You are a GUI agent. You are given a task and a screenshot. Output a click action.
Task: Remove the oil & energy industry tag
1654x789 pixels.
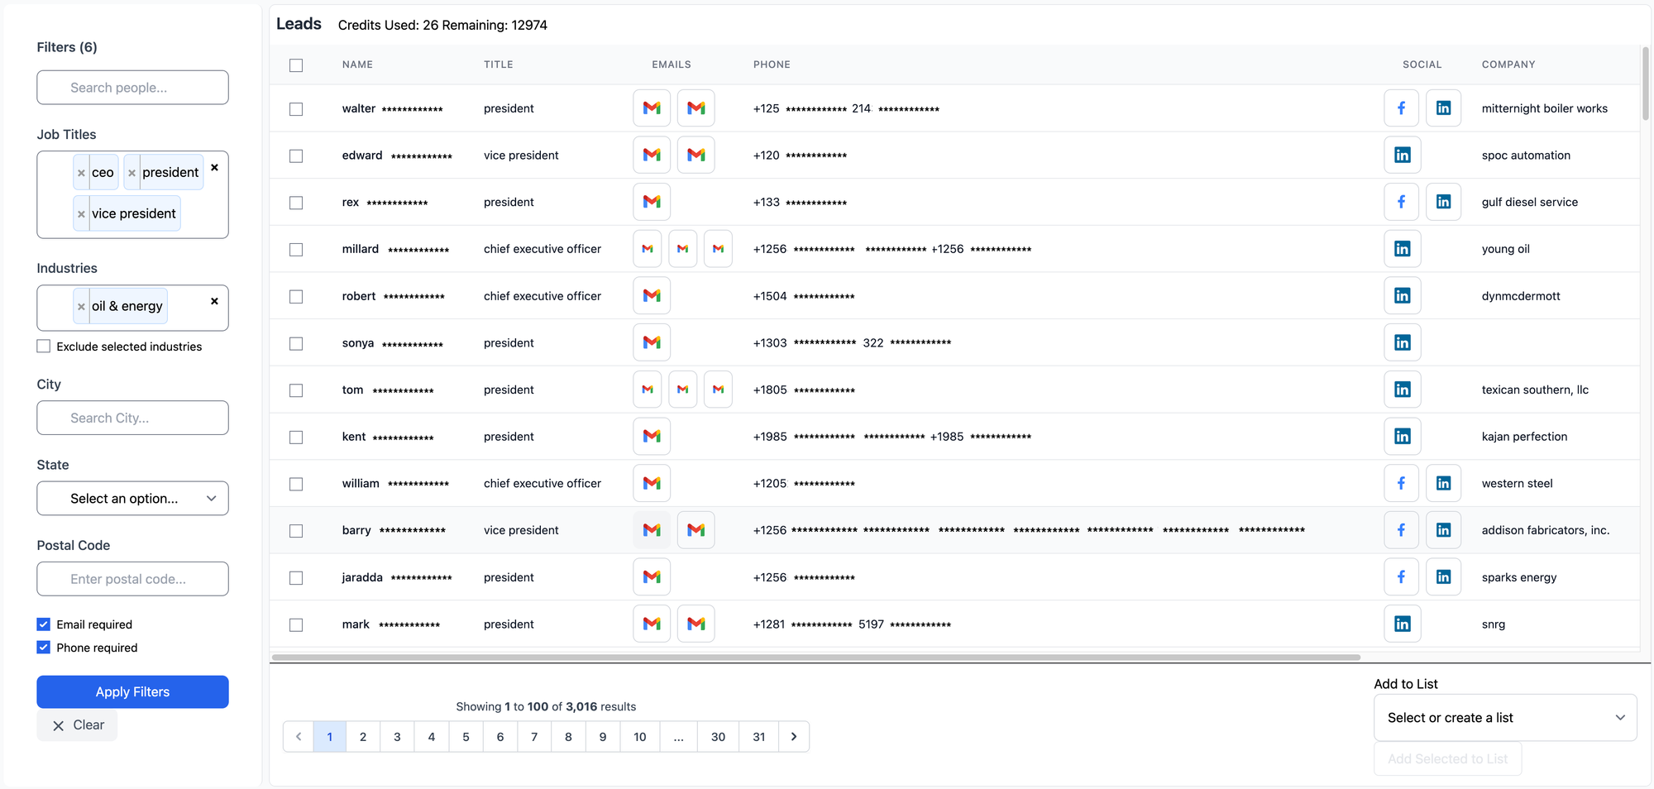coord(81,307)
